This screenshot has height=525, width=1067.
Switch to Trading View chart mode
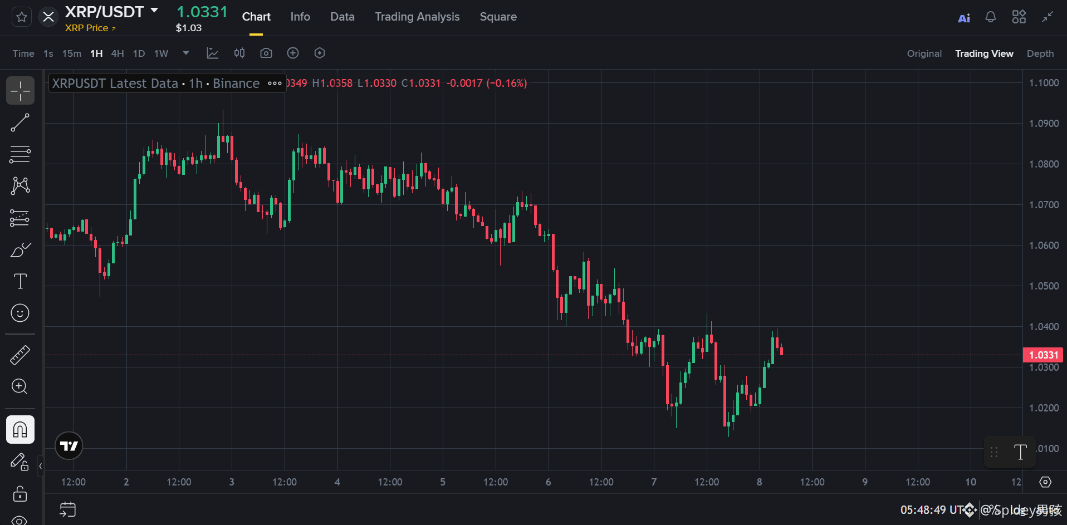[984, 53]
